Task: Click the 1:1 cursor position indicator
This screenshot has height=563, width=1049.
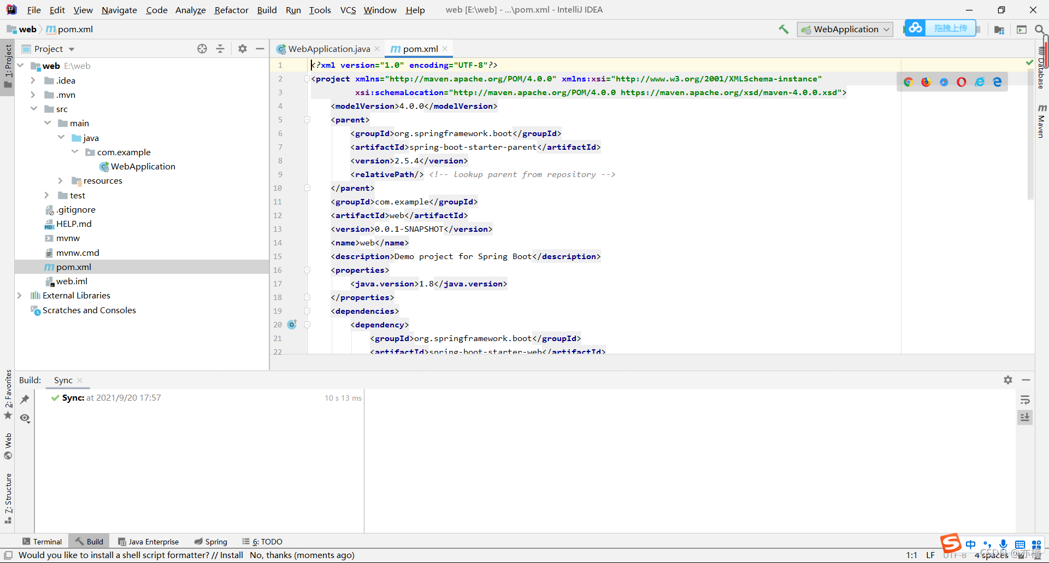Action: pyautogui.click(x=912, y=555)
